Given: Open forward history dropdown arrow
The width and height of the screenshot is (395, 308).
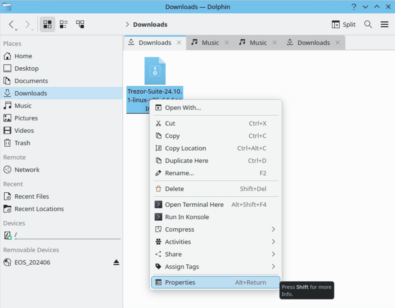Looking at the screenshot, I should tap(33, 30).
